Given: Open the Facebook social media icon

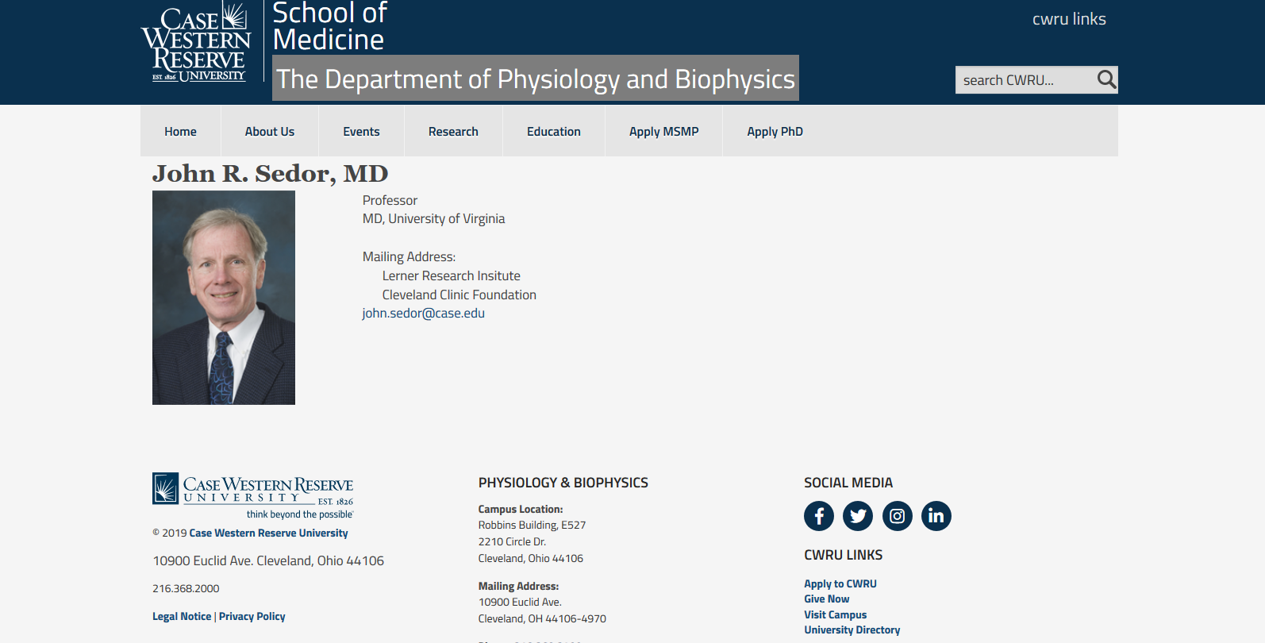Looking at the screenshot, I should click(x=819, y=516).
